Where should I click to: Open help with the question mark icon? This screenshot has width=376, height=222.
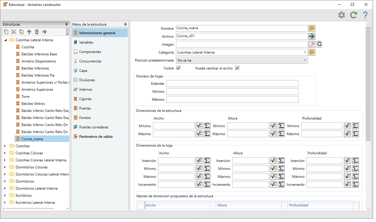[x=365, y=15]
